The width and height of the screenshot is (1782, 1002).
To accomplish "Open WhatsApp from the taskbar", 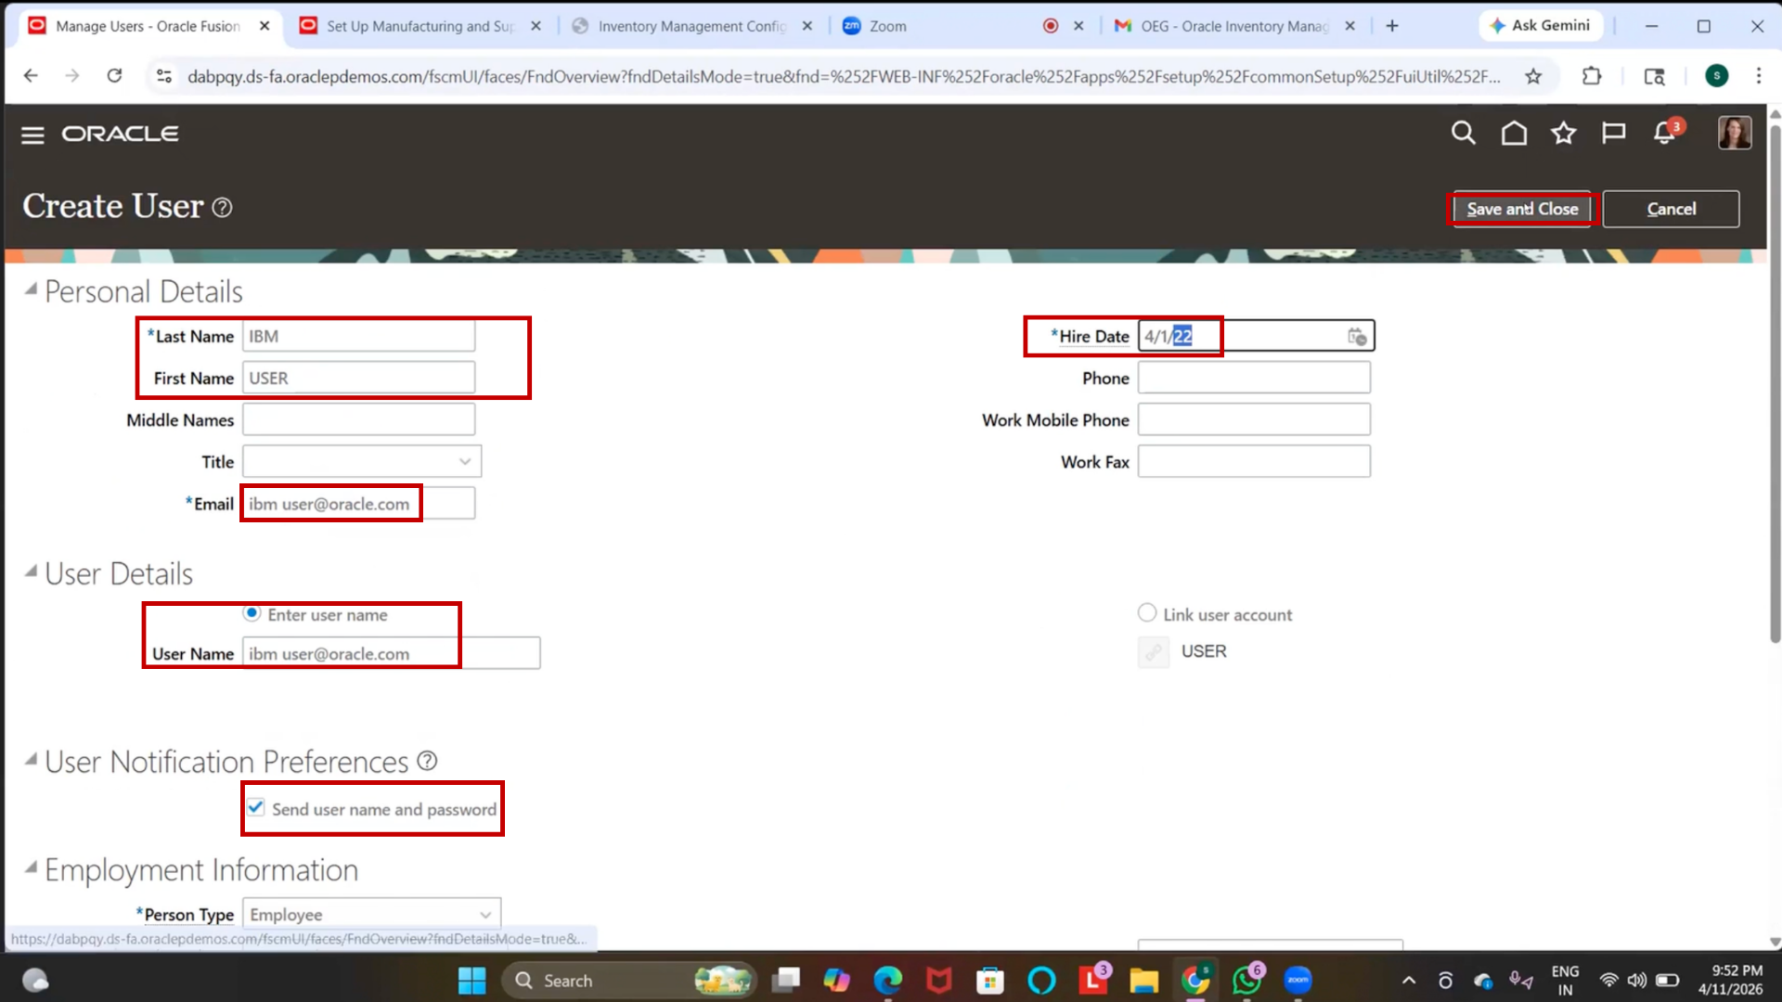I will tap(1246, 981).
